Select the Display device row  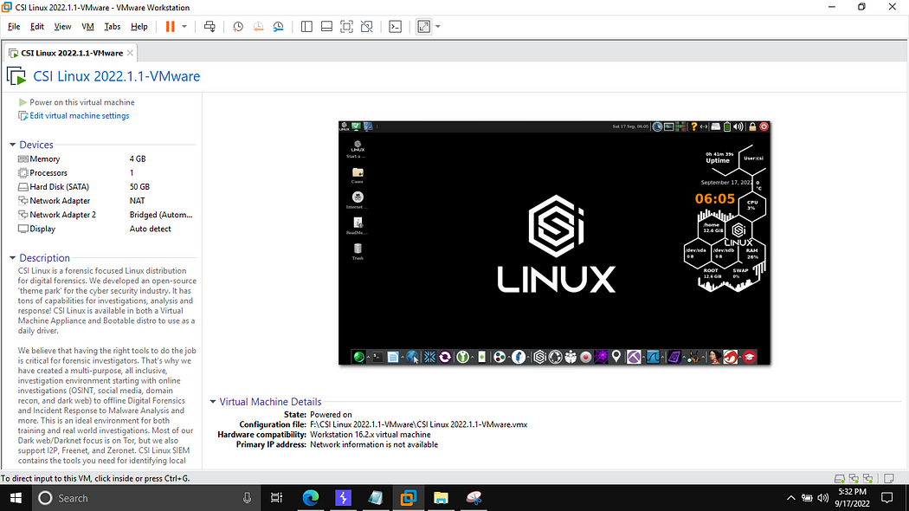tap(106, 229)
